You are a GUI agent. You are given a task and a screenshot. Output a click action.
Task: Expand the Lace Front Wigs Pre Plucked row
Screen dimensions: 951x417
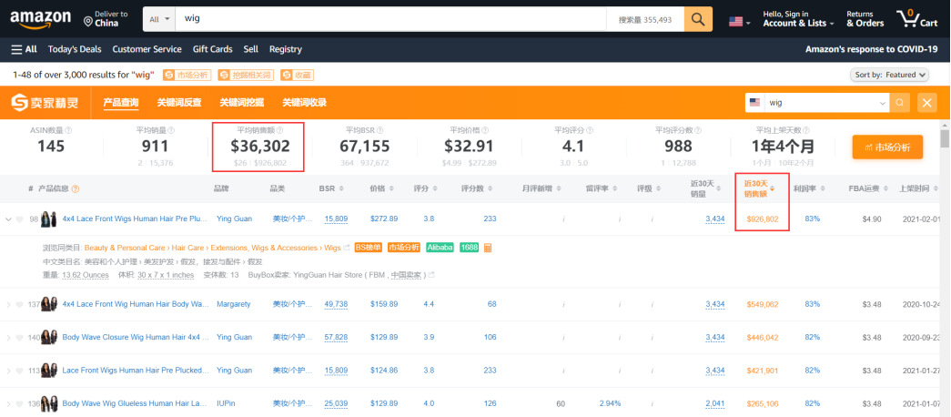pyautogui.click(x=8, y=371)
